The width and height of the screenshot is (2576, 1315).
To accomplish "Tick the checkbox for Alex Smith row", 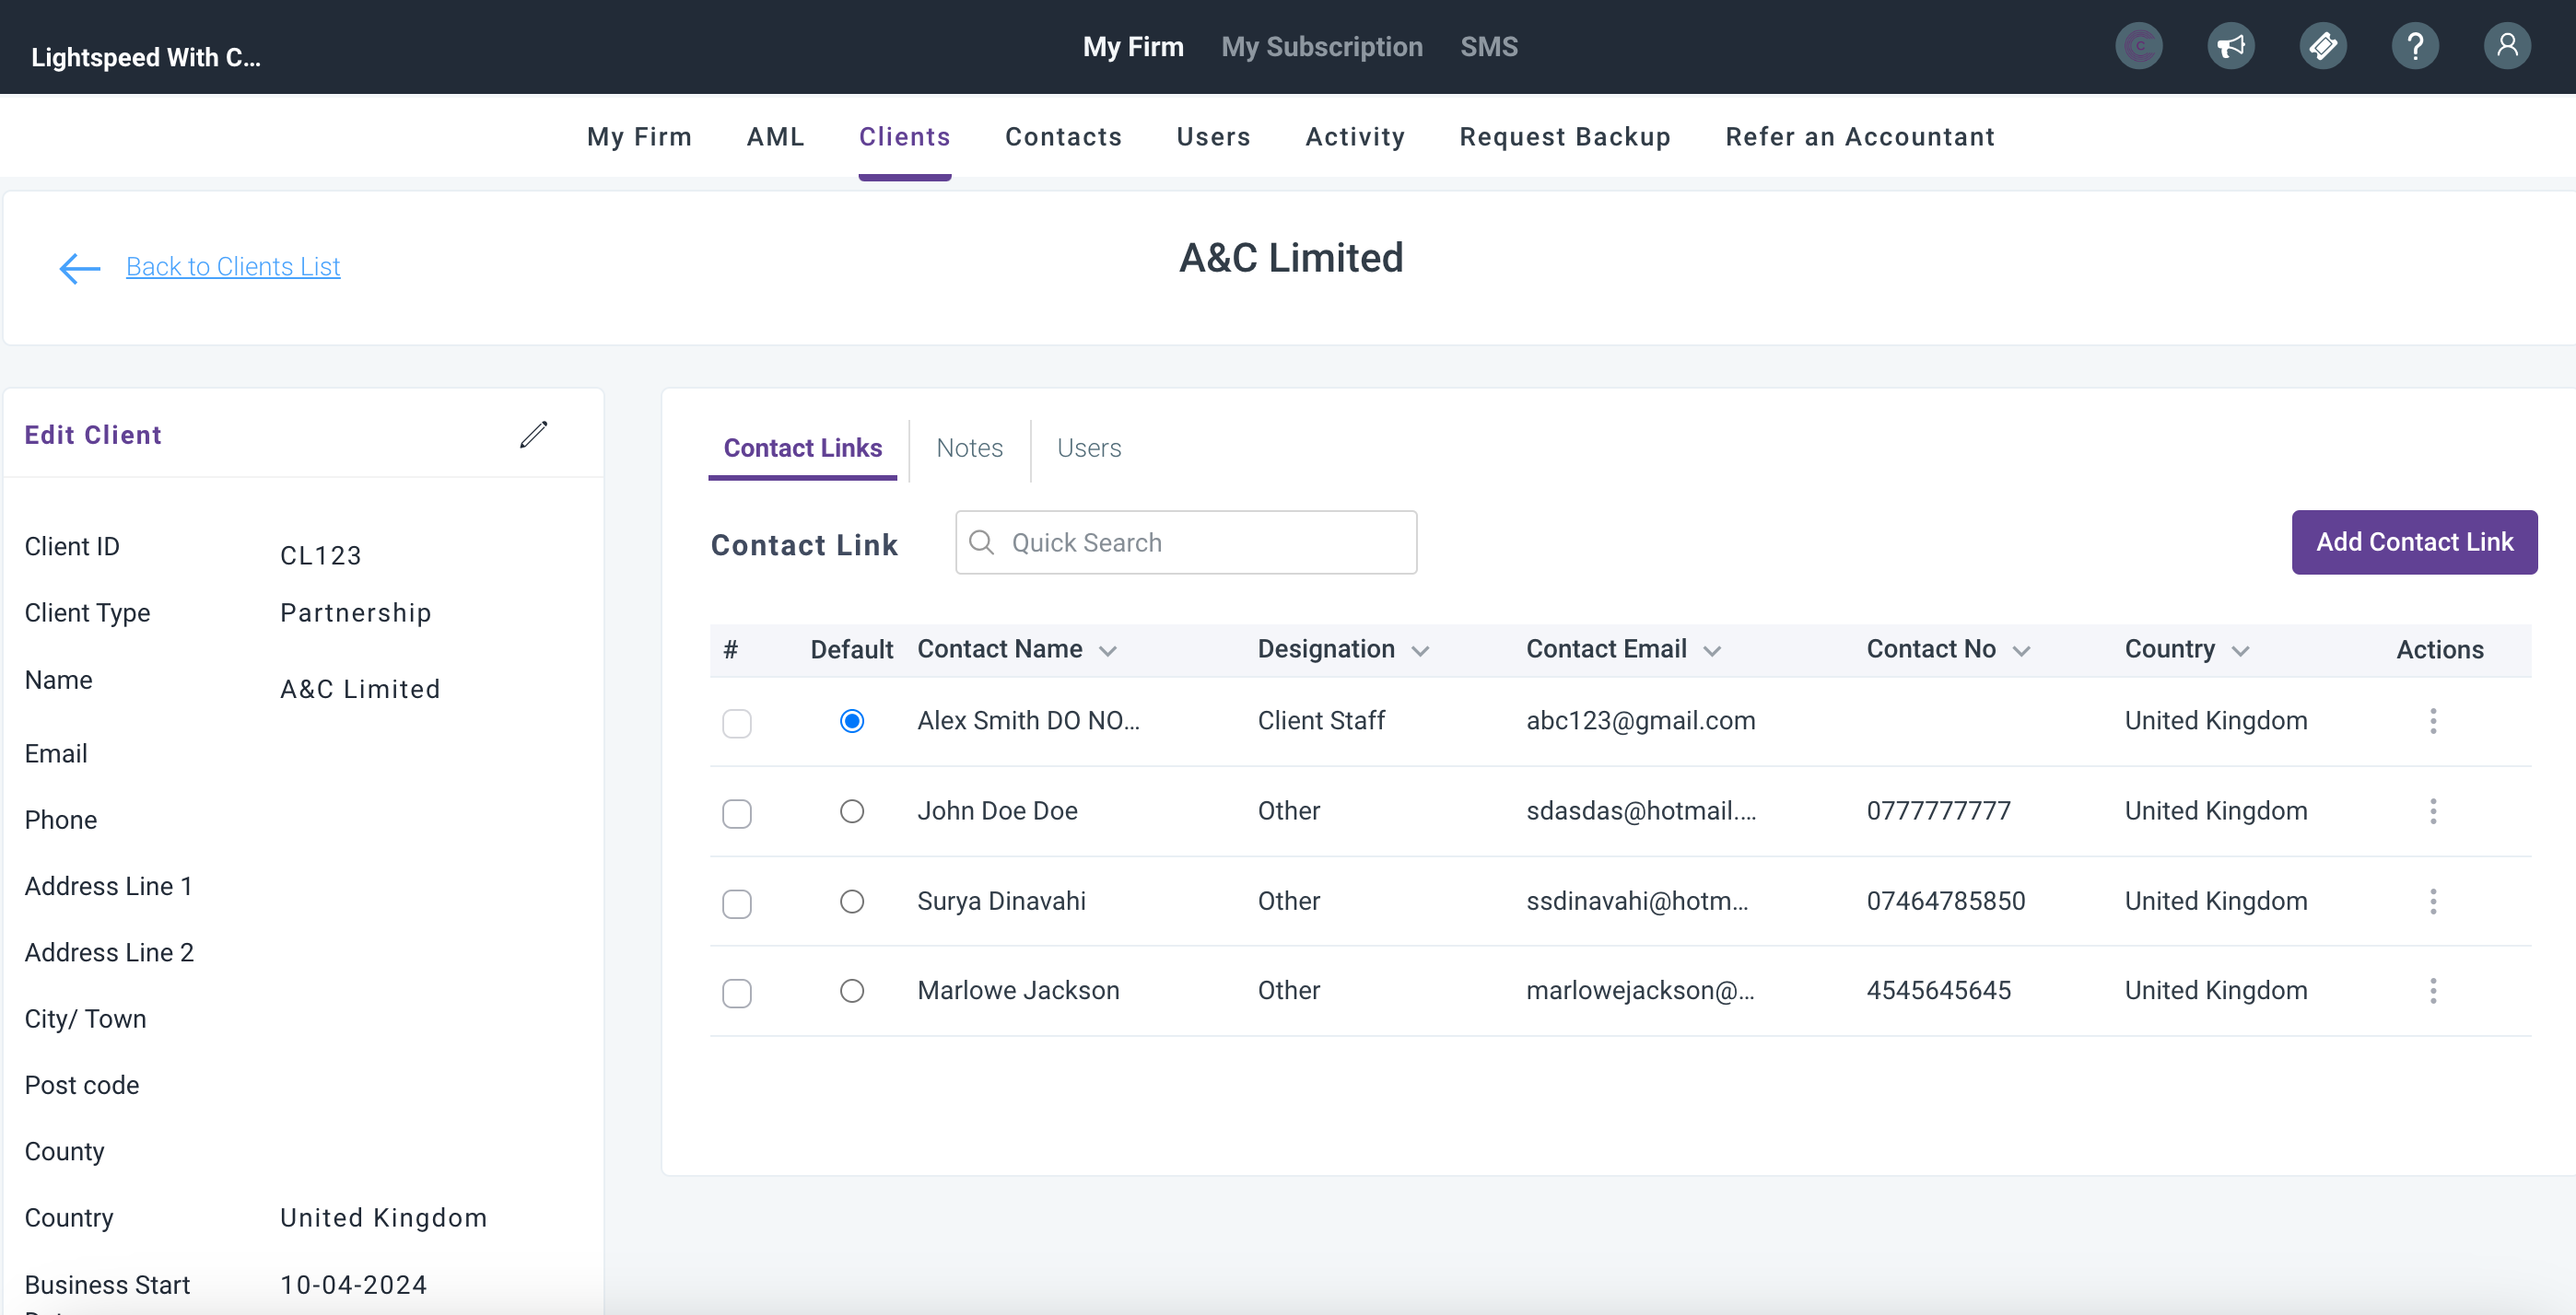I will (x=737, y=723).
